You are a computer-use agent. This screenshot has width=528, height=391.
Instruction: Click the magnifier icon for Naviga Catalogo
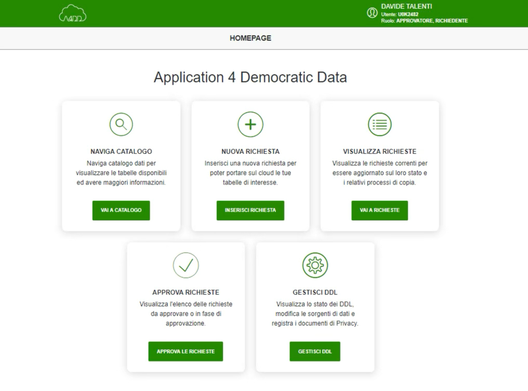coord(121,124)
